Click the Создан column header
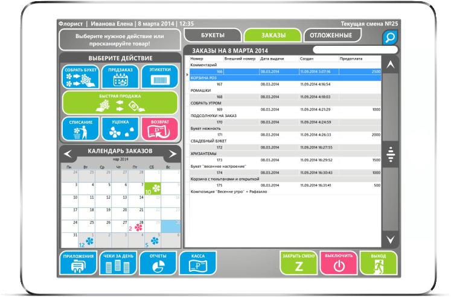 coord(319,59)
